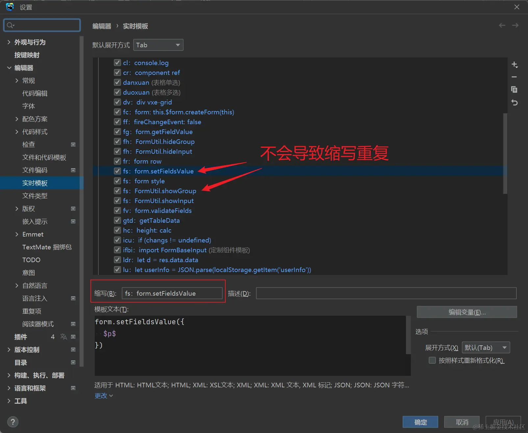Click the template list vertical scrollbar
Screen dimensions: 528x433
point(505,153)
